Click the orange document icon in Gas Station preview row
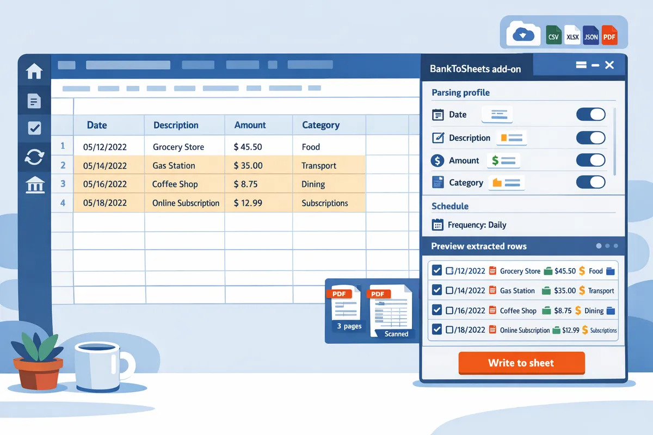 (493, 290)
